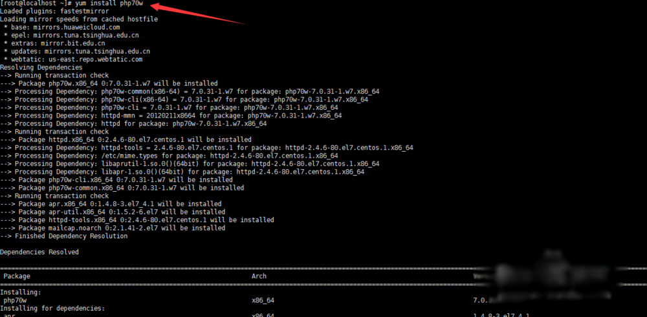Screen dimensions: 647x317
Task: Click the "Package" column header
Action: [17, 276]
